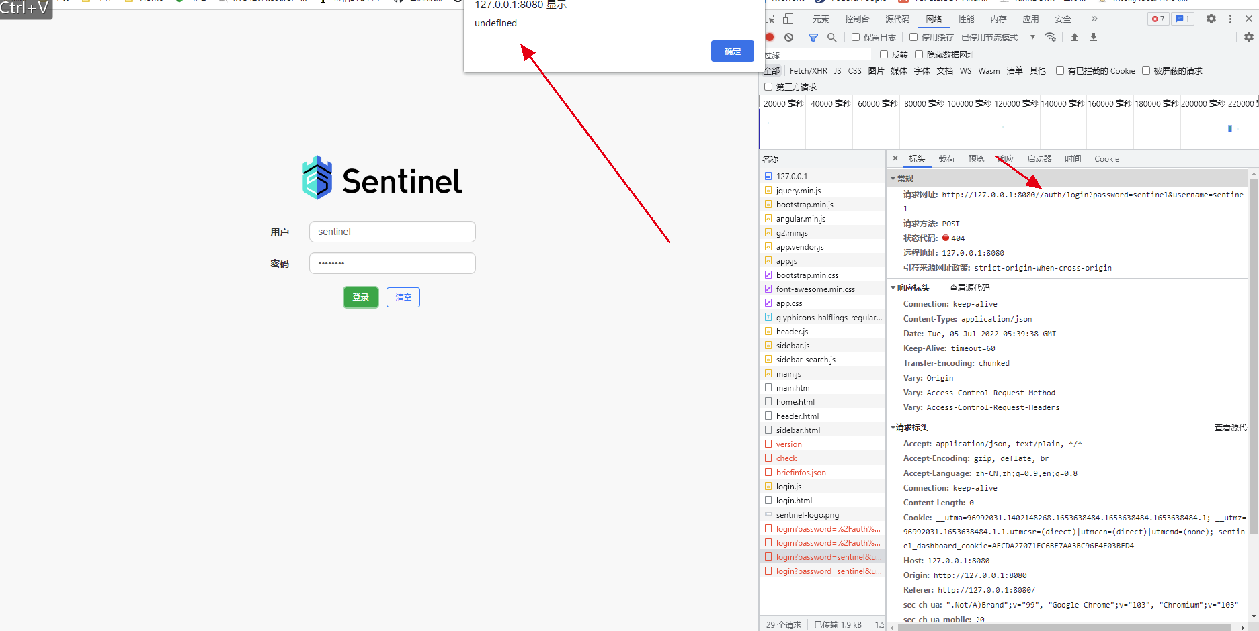The width and height of the screenshot is (1259, 631).
Task: Toggle the blue filter funnel icon
Action: pos(813,37)
